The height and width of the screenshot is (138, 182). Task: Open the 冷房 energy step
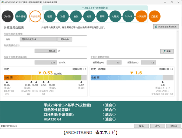[x=63, y=16]
